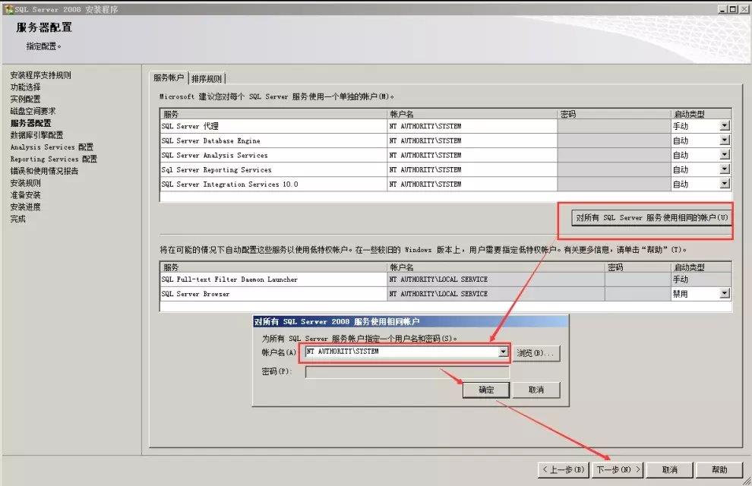Proceed with 下一步 button
Image resolution: width=752 pixels, height=486 pixels.
pos(618,470)
